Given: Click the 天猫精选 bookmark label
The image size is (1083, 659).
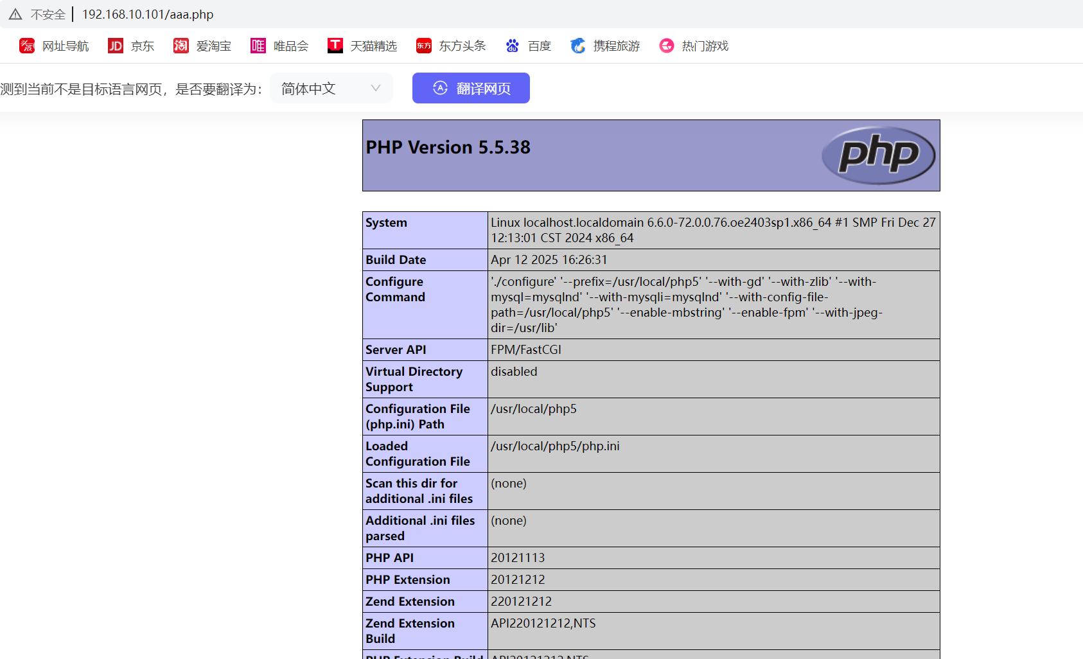Looking at the screenshot, I should pos(374,46).
